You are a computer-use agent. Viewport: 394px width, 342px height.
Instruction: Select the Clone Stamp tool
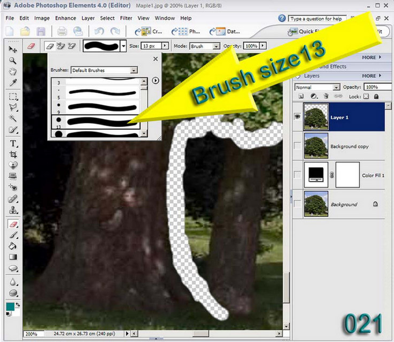click(13, 210)
